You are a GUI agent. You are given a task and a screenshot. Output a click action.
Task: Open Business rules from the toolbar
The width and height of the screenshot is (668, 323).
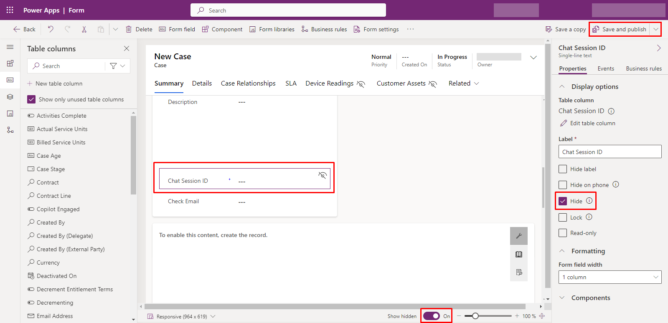pos(324,29)
